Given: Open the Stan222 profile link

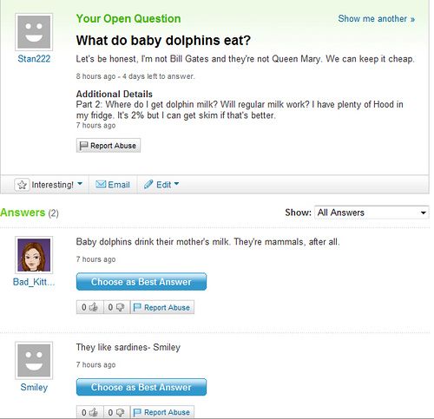Looking at the screenshot, I should [x=34, y=59].
